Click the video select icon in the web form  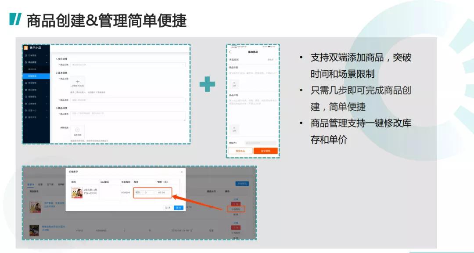(x=77, y=131)
